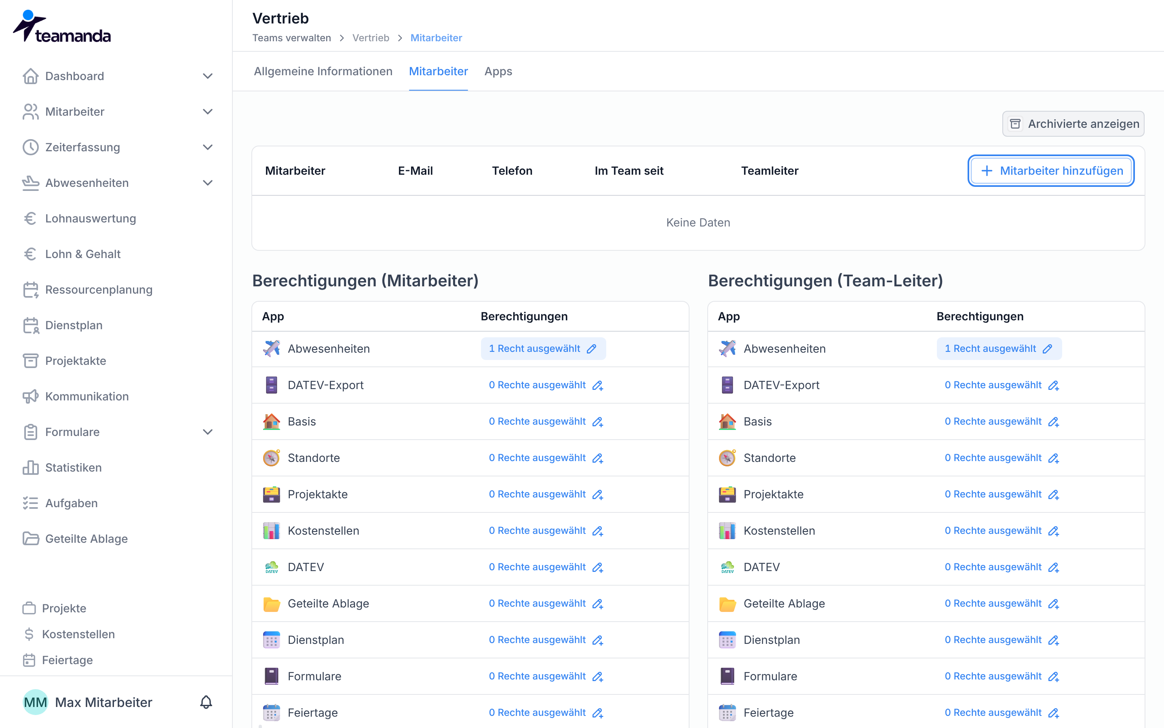Switch to Allgemeine Informationen tab
The height and width of the screenshot is (728, 1164).
tap(323, 71)
